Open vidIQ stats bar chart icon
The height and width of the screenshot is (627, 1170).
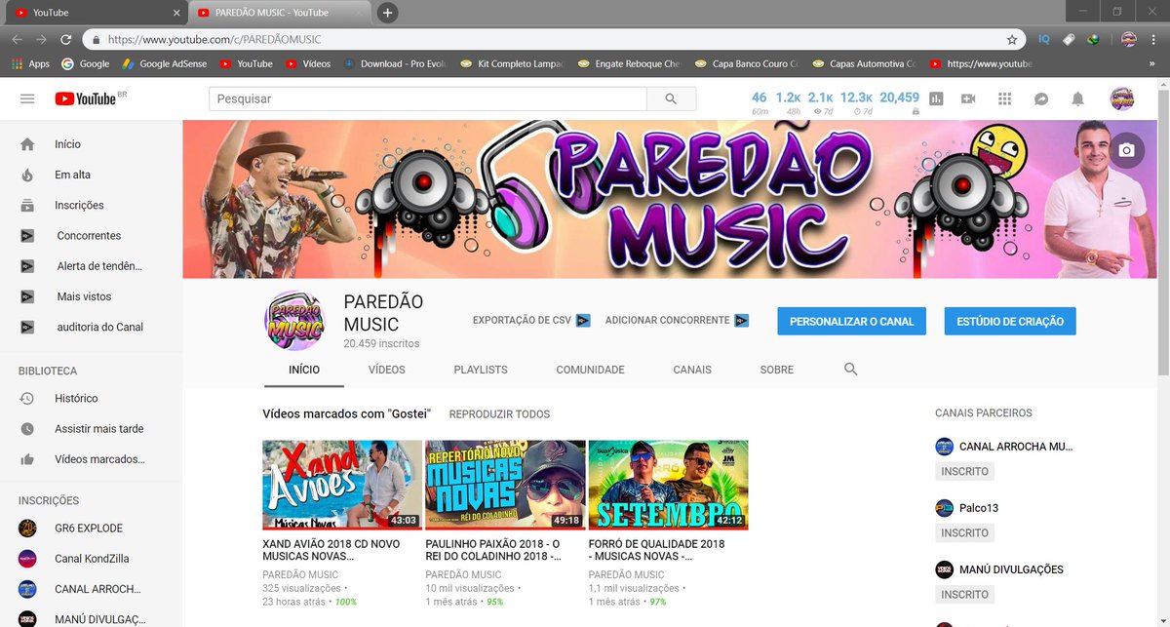tap(936, 98)
